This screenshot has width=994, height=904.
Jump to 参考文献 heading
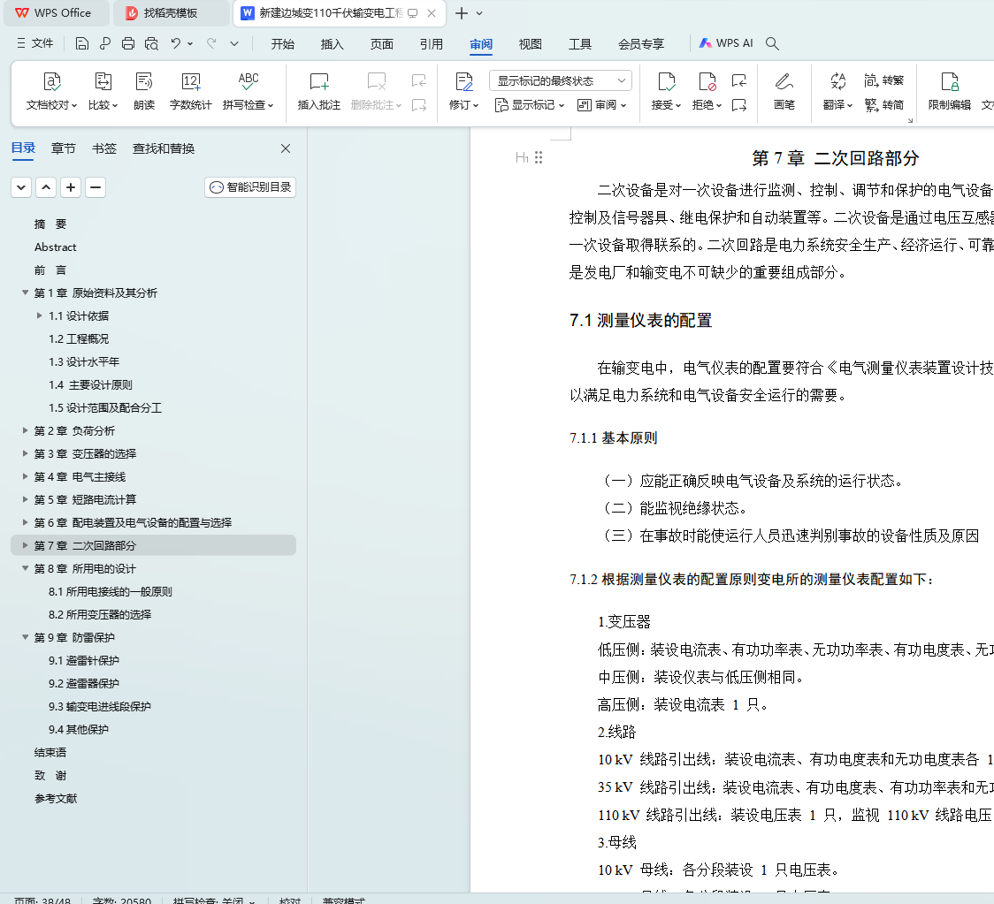coord(56,799)
